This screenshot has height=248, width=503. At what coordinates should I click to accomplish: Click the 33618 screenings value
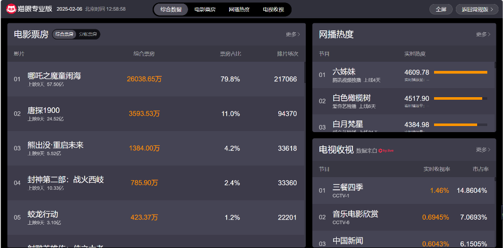pyautogui.click(x=288, y=148)
